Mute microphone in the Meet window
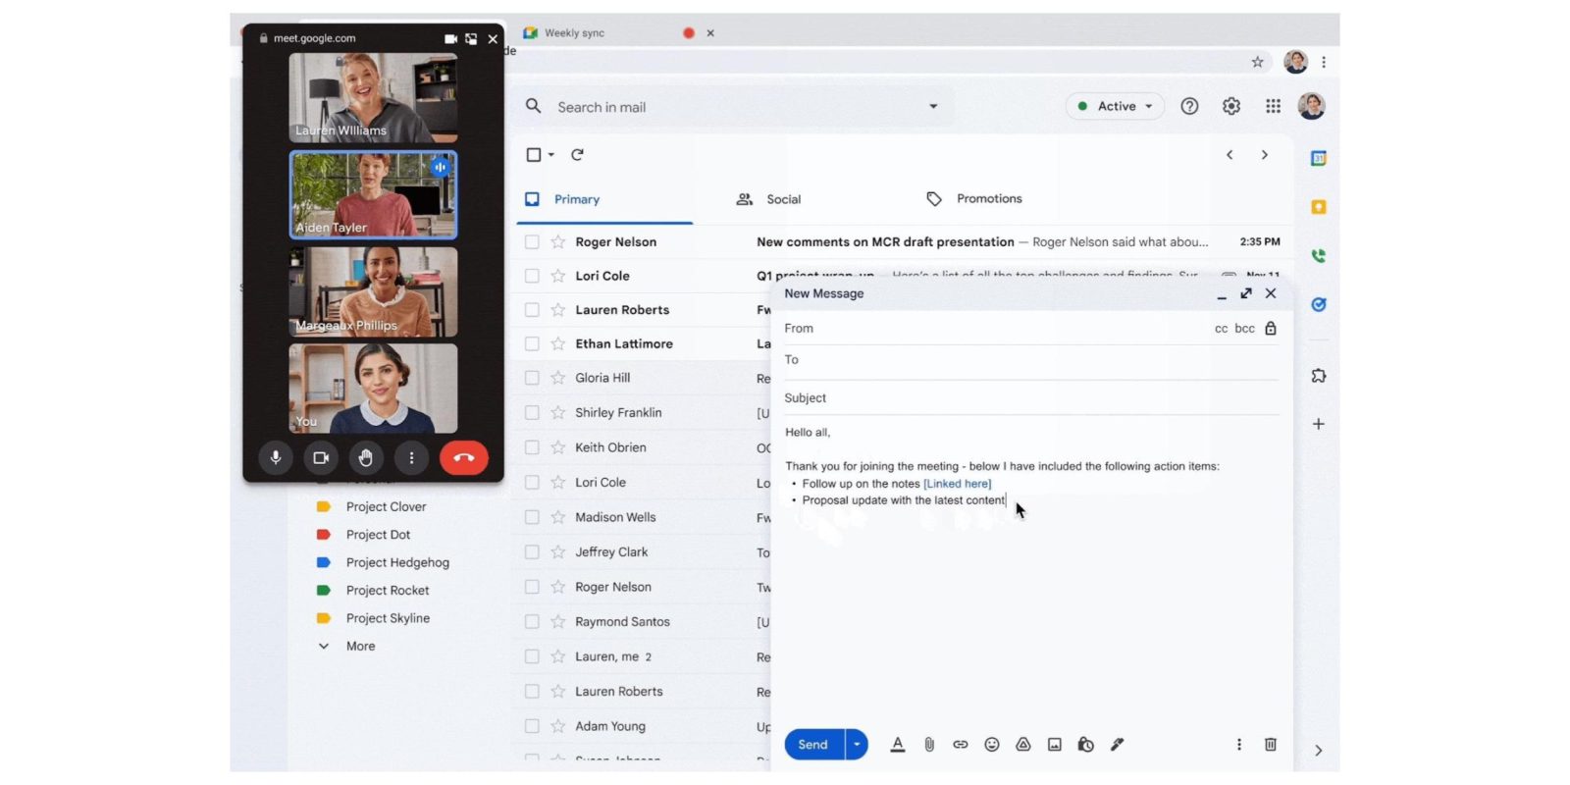Image resolution: width=1570 pixels, height=785 pixels. 276,458
